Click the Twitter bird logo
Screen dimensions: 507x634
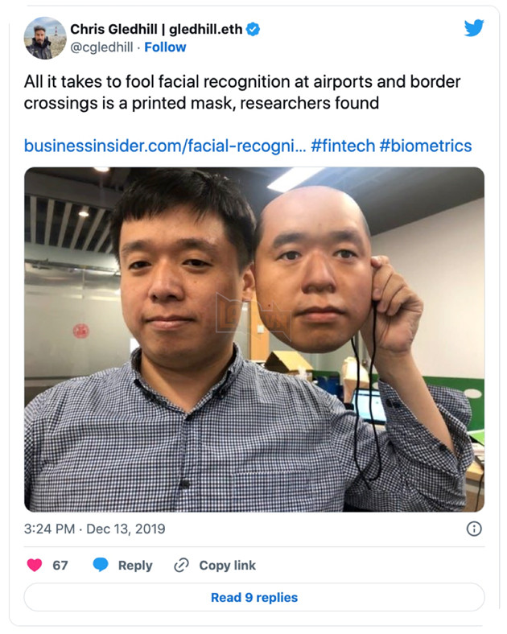[474, 28]
